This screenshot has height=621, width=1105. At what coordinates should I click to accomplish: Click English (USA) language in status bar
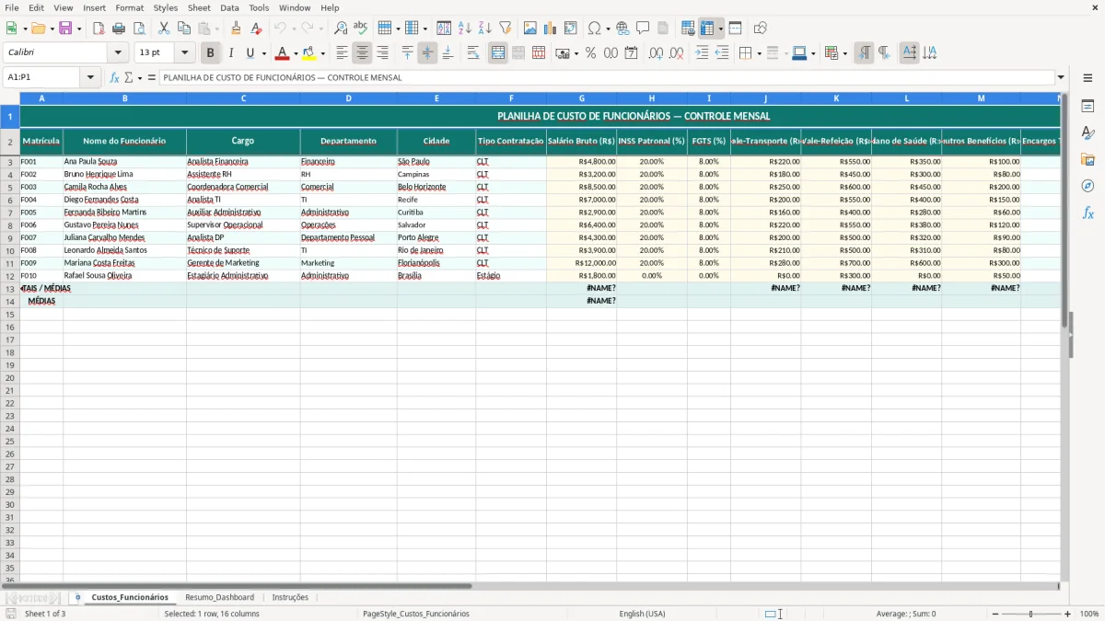tap(642, 614)
